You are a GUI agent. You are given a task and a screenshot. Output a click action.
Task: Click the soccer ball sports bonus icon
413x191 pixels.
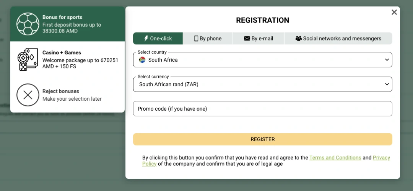28,24
